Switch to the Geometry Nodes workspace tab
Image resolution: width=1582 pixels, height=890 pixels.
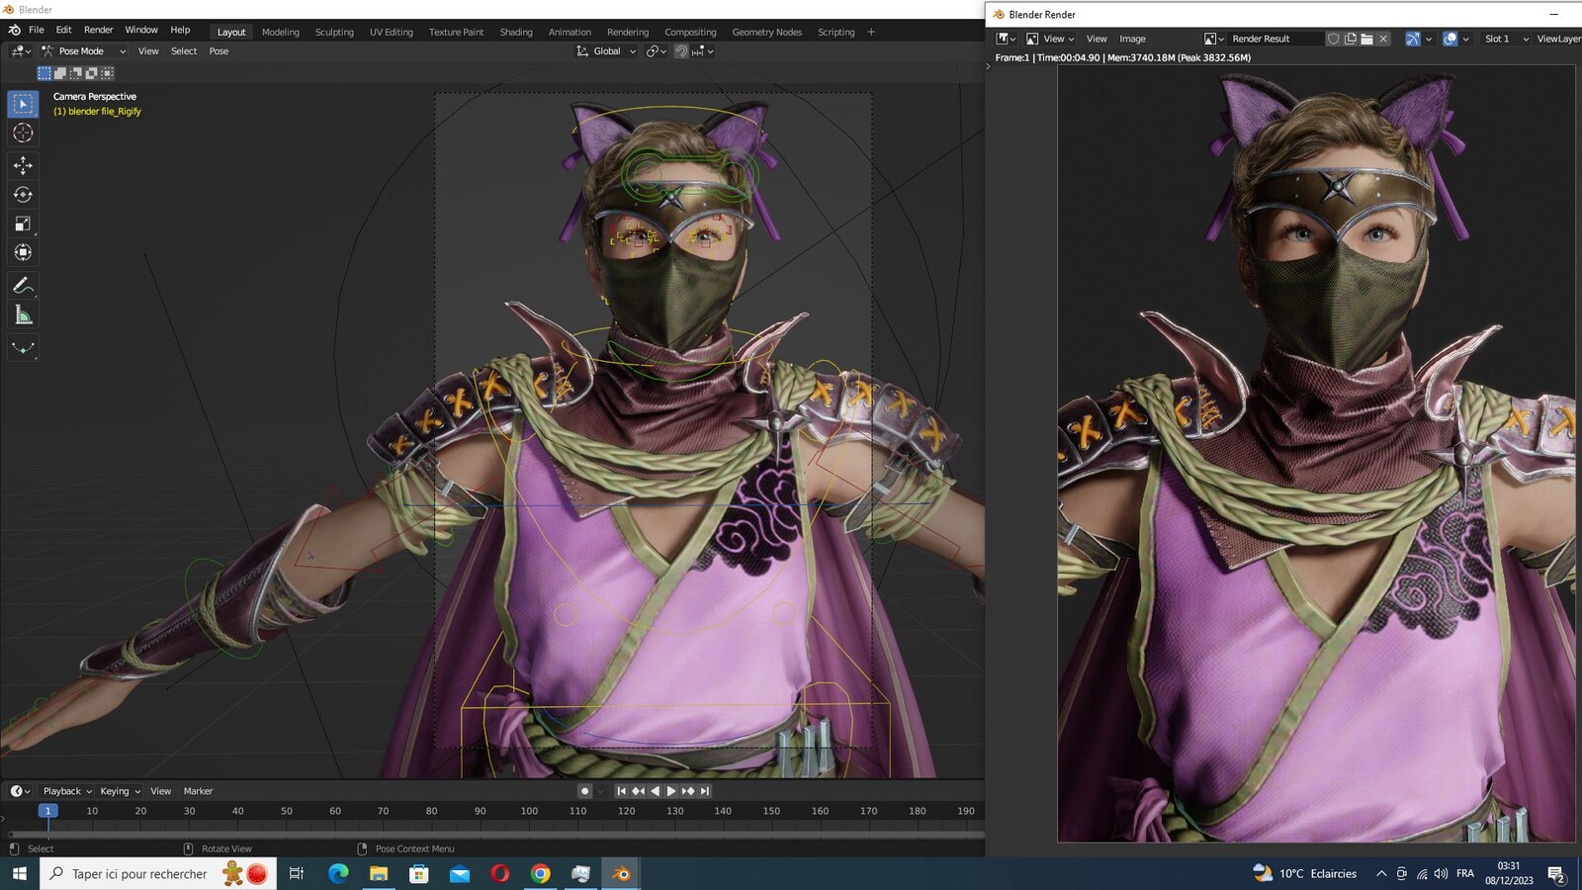pyautogui.click(x=766, y=32)
